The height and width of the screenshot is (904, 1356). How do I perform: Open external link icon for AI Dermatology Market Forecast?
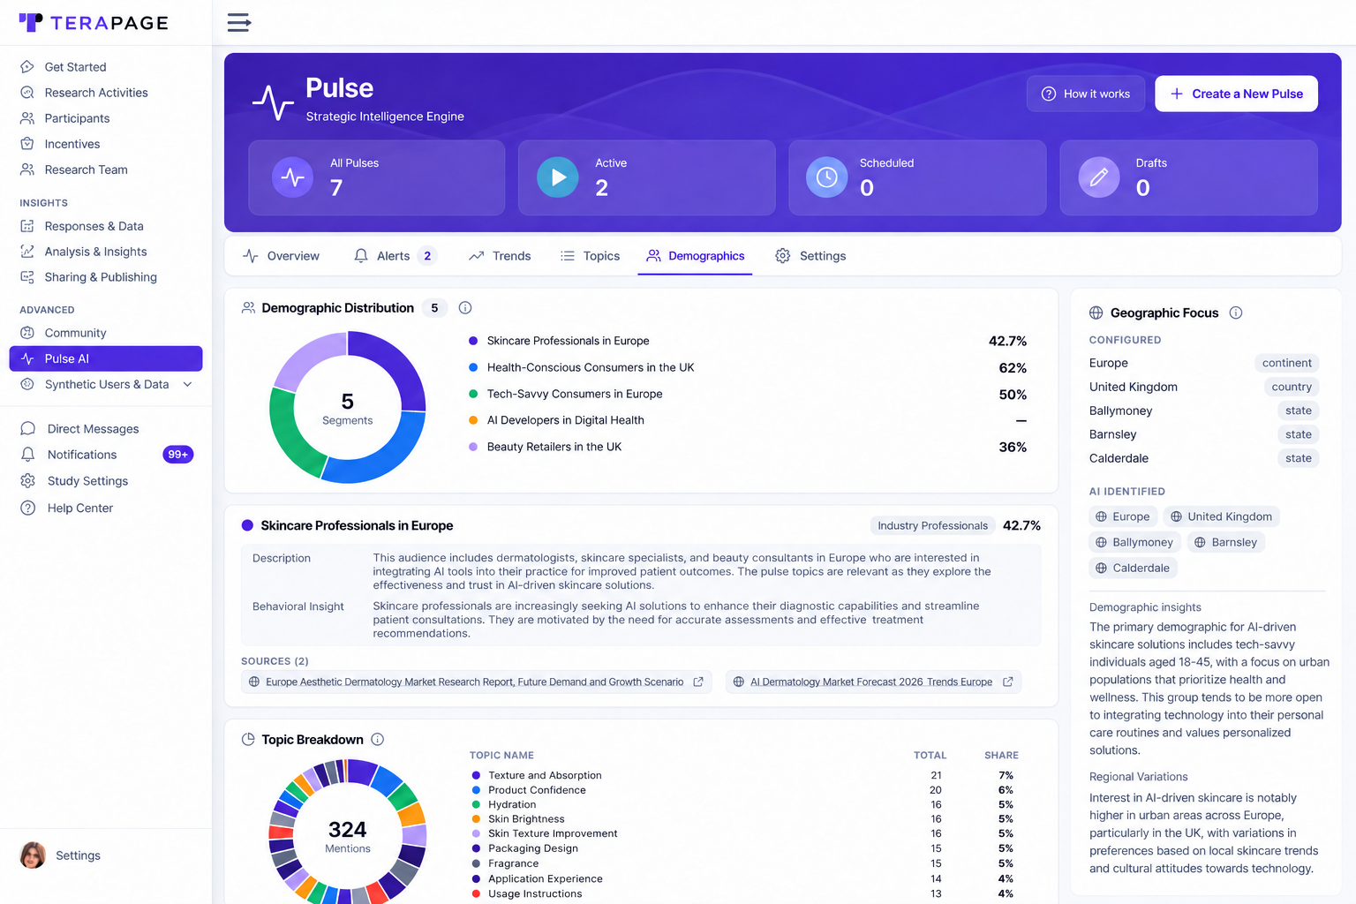pos(1007,682)
